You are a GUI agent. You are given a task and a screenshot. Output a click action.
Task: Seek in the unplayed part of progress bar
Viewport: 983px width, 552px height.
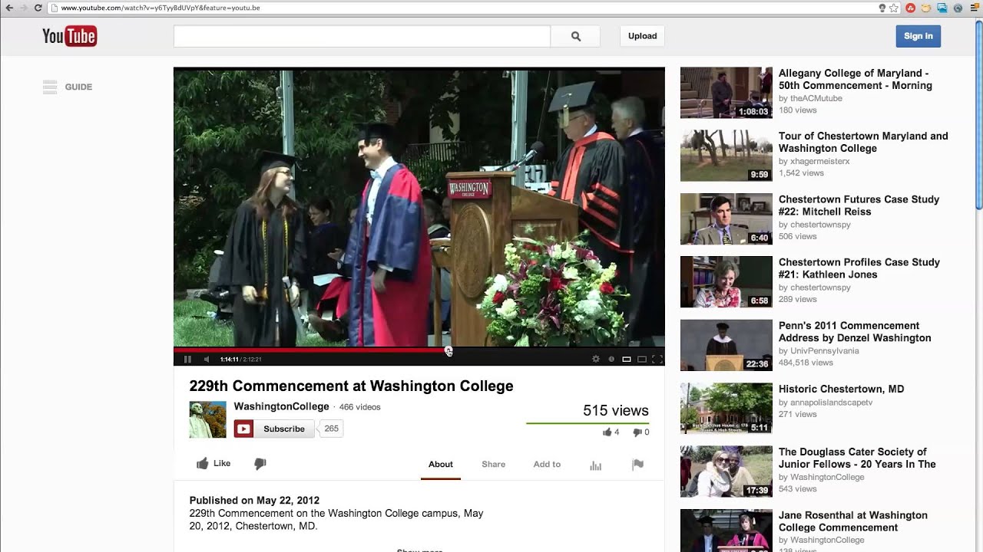[x=557, y=350]
